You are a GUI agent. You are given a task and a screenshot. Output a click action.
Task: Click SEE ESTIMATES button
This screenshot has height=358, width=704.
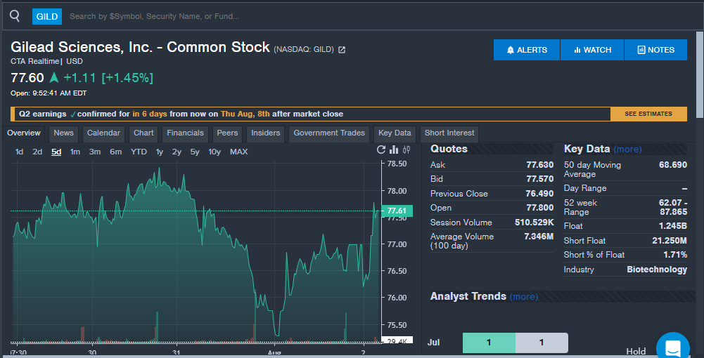click(648, 114)
